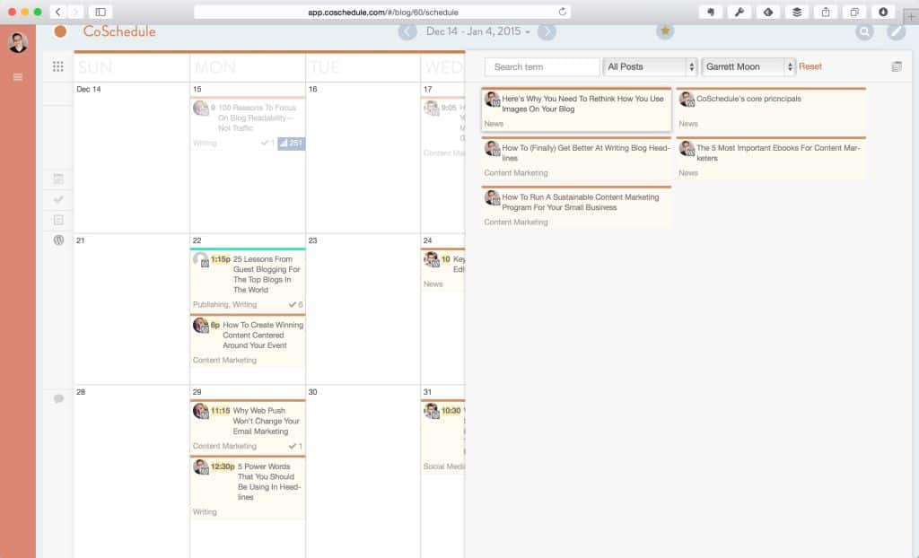Screen dimensions: 919x558
Task: Open the WordPress icon in the sidebar
Action: pos(57,240)
